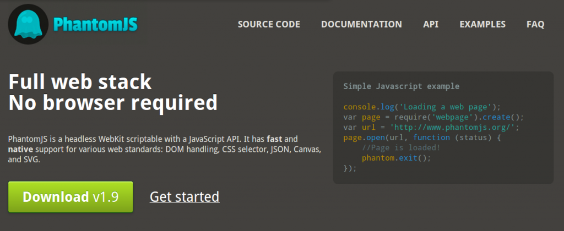
Task: Click the '//Page is loaded!' comment
Action: pyautogui.click(x=401, y=148)
